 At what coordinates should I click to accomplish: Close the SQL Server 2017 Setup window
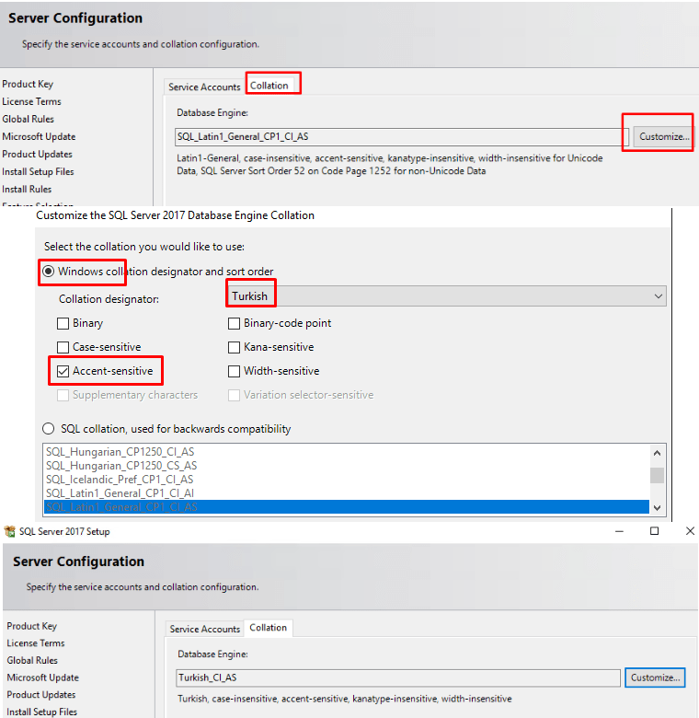690,531
